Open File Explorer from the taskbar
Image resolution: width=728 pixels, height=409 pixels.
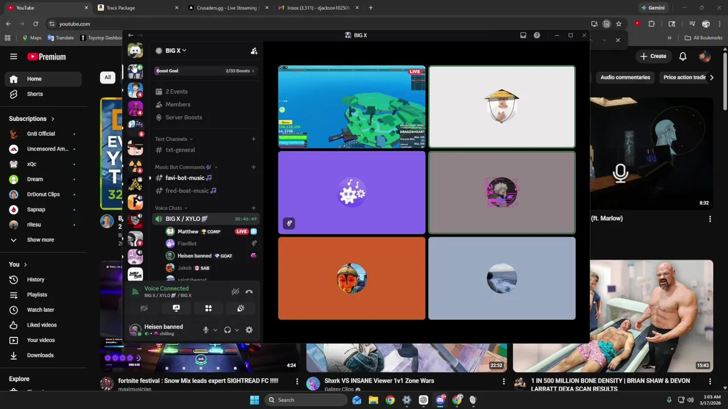coord(373,400)
